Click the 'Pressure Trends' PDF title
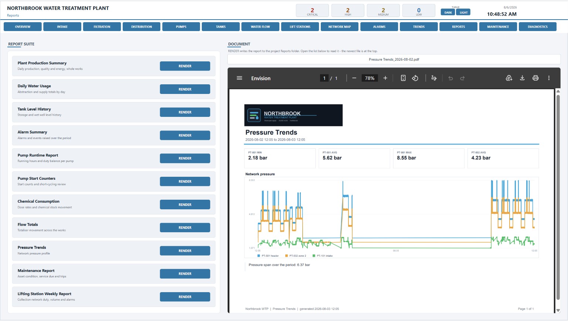 271,132
